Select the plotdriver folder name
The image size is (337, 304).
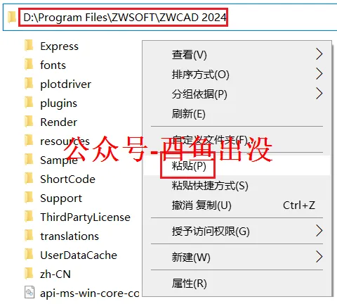65,84
